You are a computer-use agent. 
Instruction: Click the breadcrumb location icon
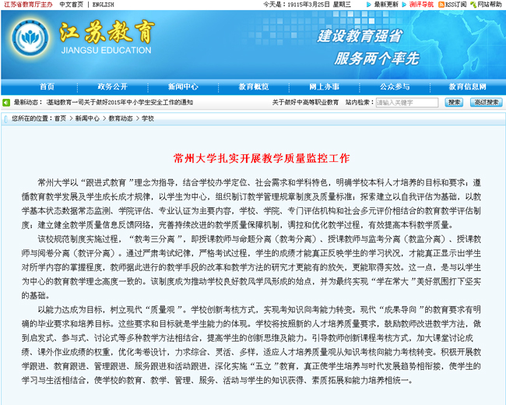pos(6,118)
